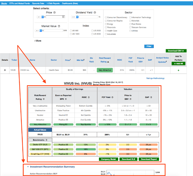Click the S&P 500 ETF (SPY) benchmark label
The width and height of the screenshot is (193, 176).
coord(40,149)
